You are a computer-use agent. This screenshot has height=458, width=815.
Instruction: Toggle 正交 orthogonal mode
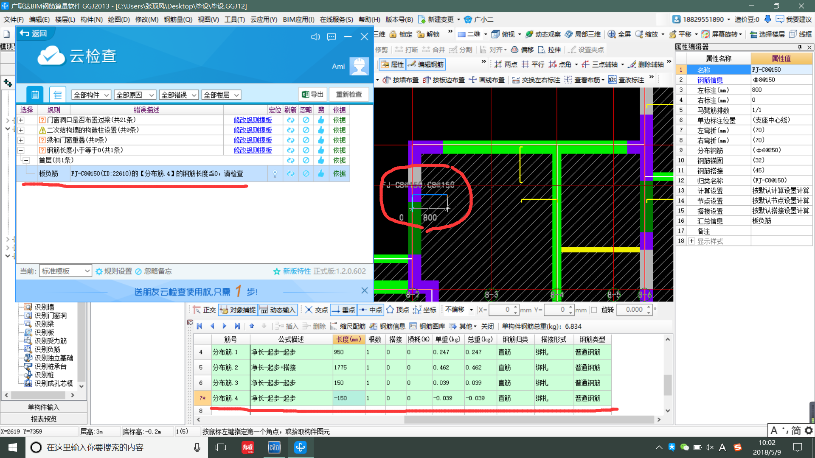tap(204, 310)
